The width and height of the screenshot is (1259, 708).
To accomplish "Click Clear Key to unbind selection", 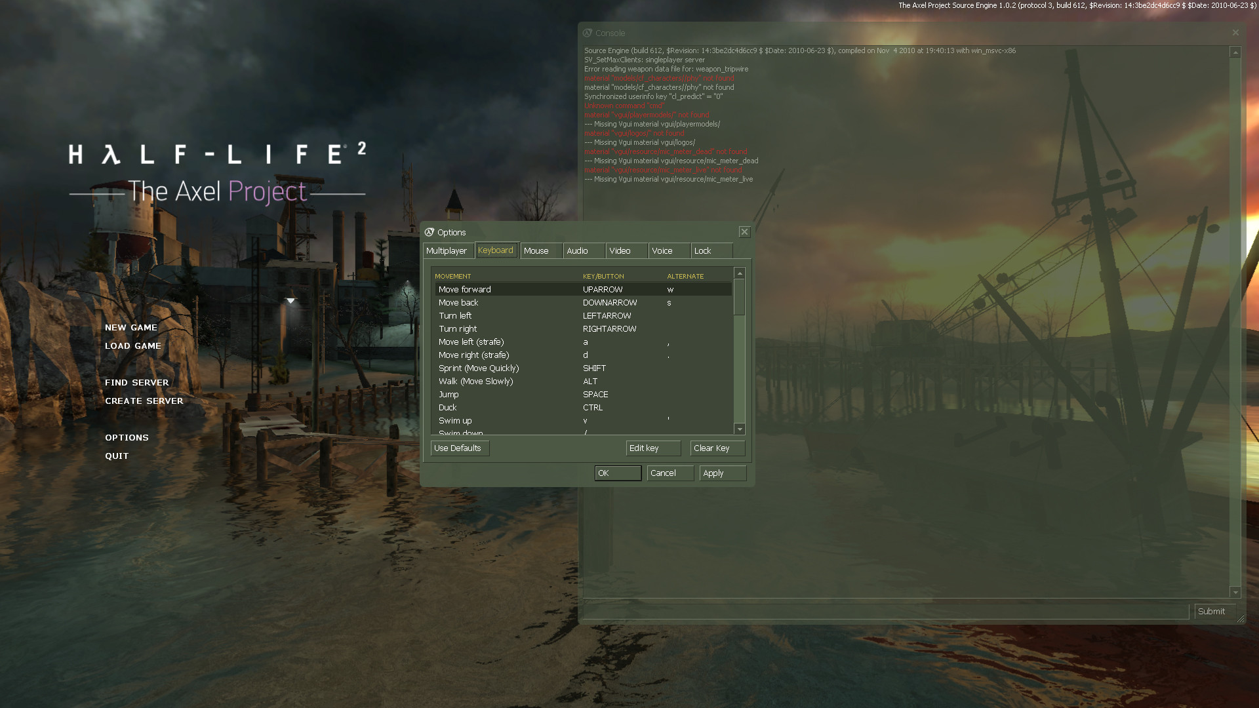I will point(717,448).
